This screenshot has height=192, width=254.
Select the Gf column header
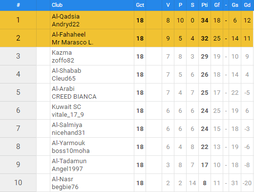(217, 5)
